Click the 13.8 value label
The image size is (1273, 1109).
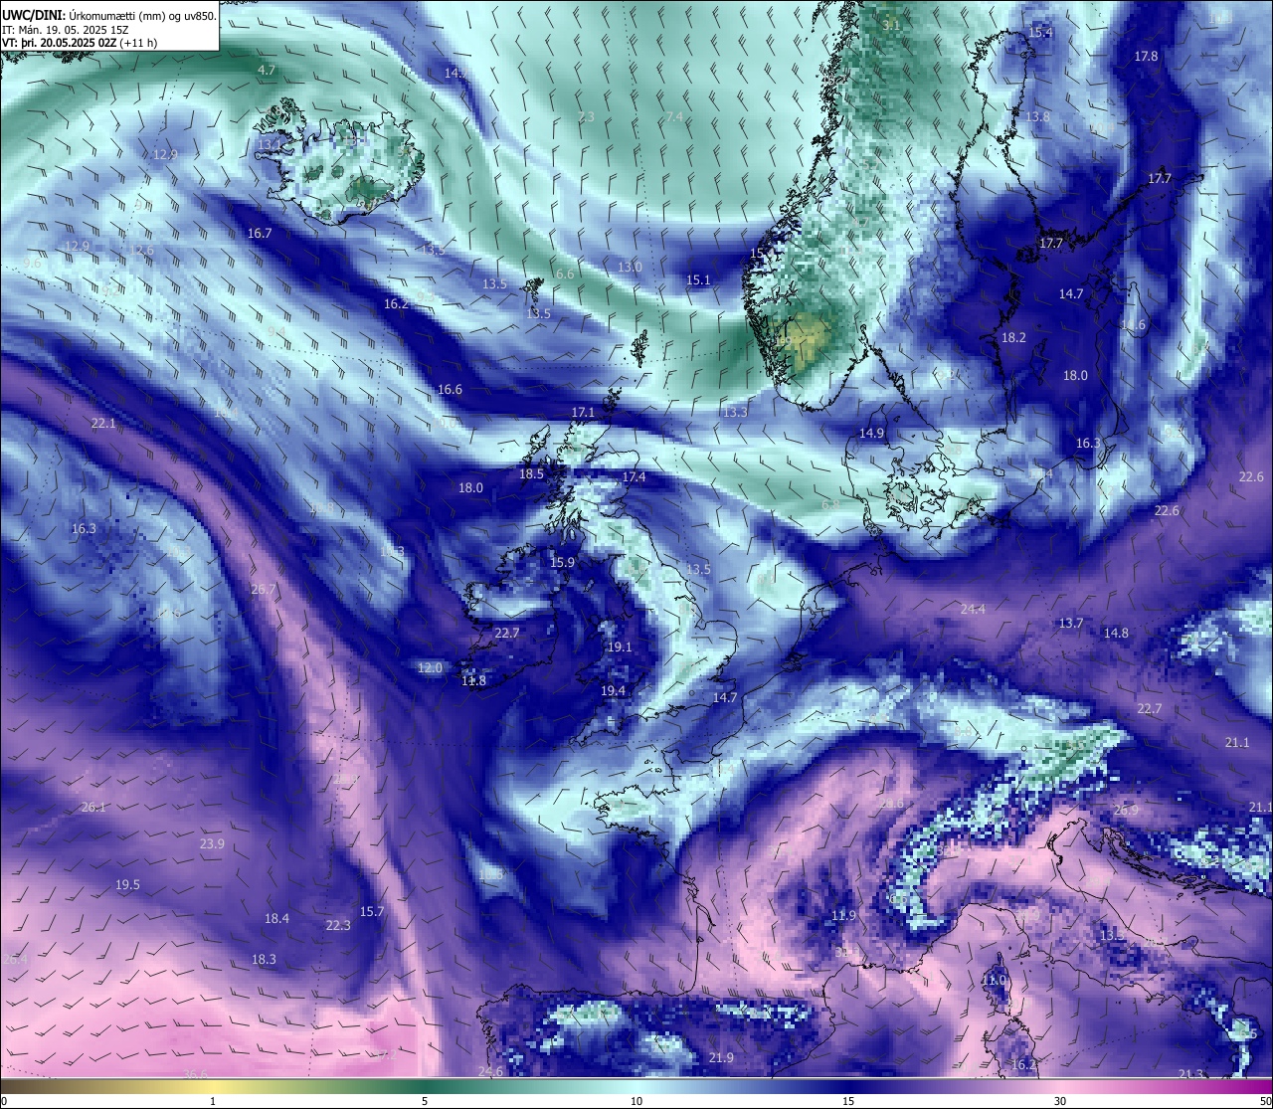1038,117
